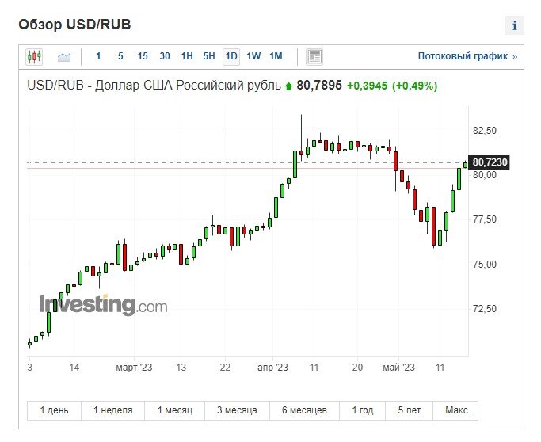Select the 1M interval
Viewport: 541px width, 442px height.
pyautogui.click(x=276, y=56)
